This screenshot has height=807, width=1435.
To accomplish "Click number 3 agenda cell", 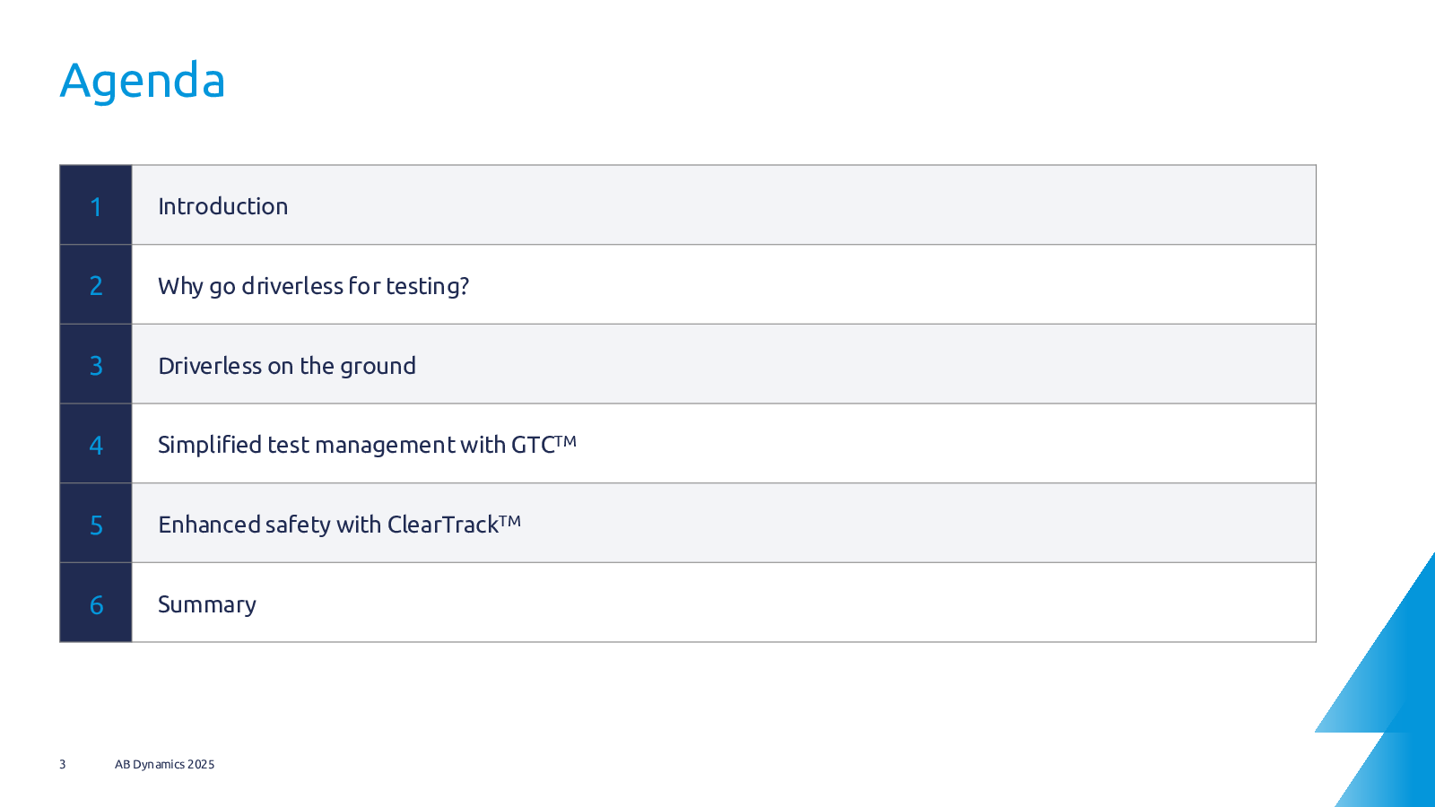I will 96,365.
